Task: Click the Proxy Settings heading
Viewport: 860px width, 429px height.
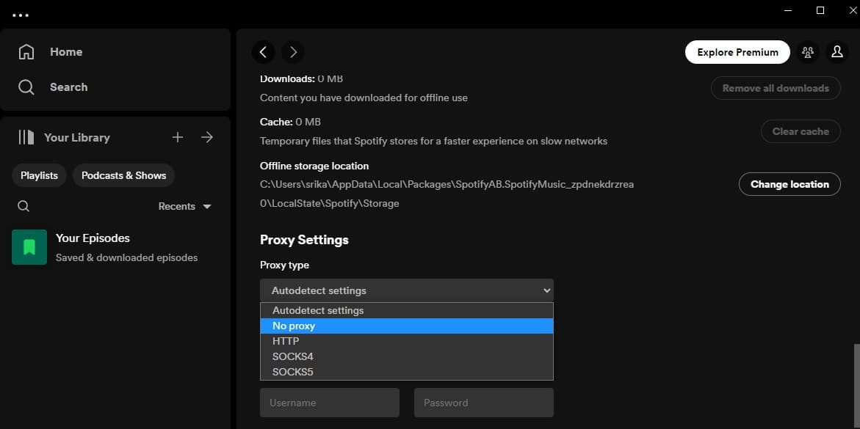Action: click(304, 240)
